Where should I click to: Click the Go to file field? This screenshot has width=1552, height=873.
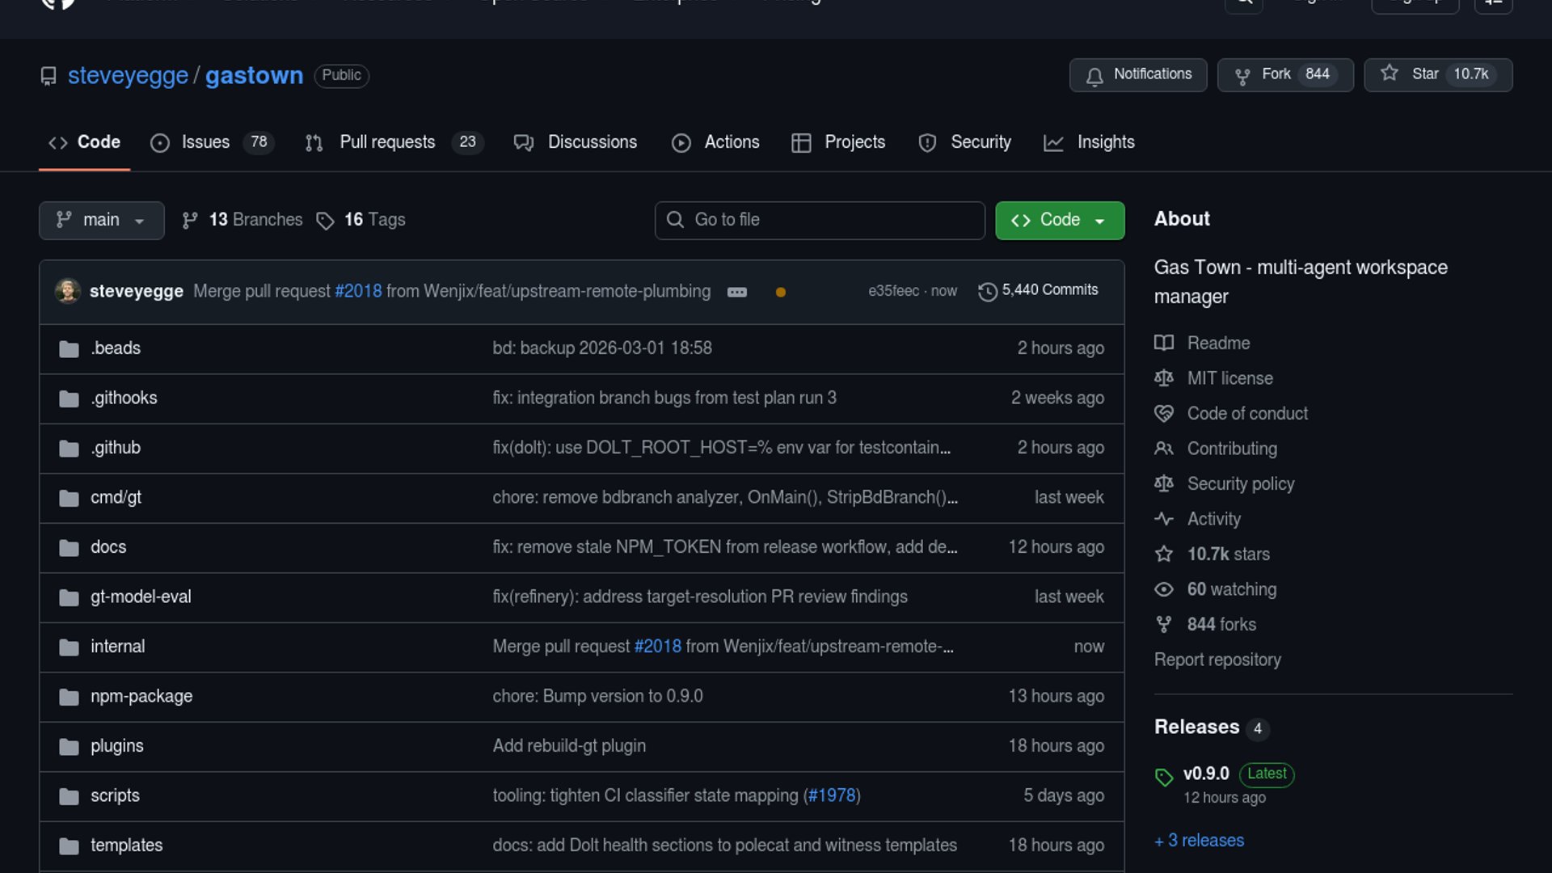coord(820,220)
